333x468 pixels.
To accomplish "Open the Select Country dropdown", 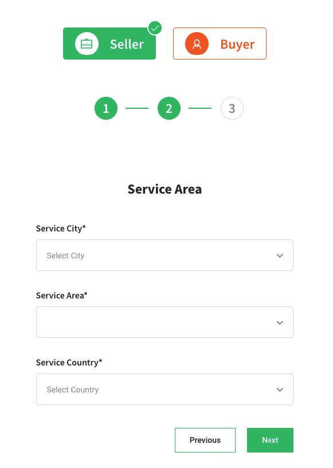I will [164, 389].
